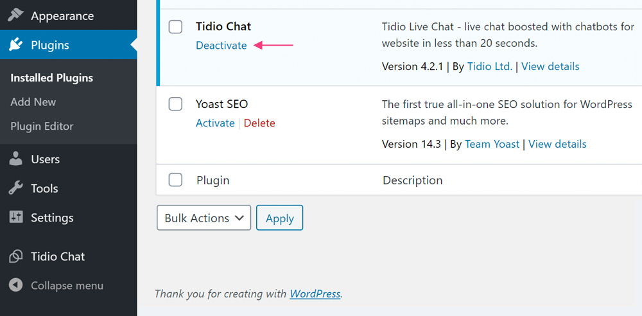
Task: Click the Plugins plug icon in sidebar
Action: [x=16, y=45]
